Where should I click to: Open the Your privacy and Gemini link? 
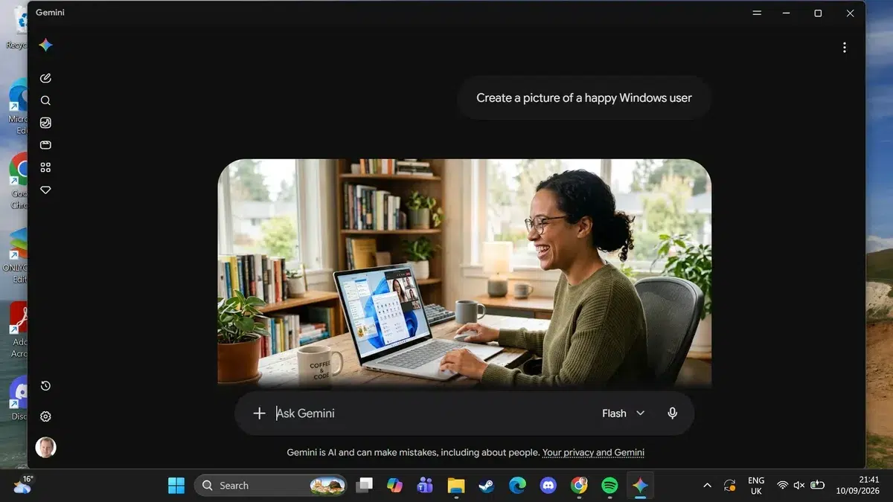pos(593,452)
